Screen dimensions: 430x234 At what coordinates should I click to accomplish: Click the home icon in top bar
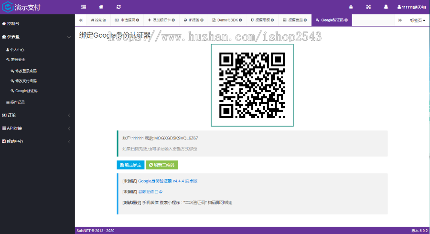[101, 7]
